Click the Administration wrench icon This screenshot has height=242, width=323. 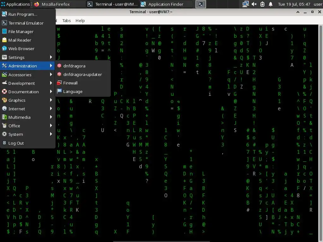4,66
